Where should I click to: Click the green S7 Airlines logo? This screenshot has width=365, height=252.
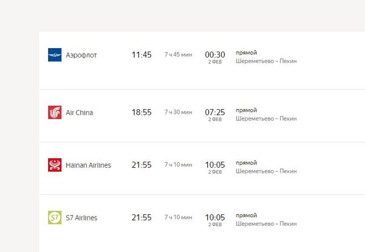[55, 218]
